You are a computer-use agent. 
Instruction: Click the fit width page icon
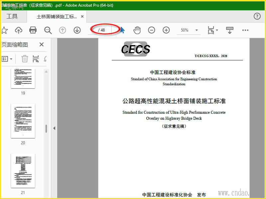click(211, 30)
